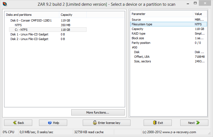This screenshot has height=137, width=213.
Task: Click the ZAR app icon in title bar
Action: click(x=5, y=4)
